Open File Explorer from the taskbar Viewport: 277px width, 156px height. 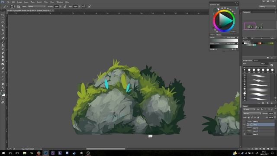(x=25, y=153)
